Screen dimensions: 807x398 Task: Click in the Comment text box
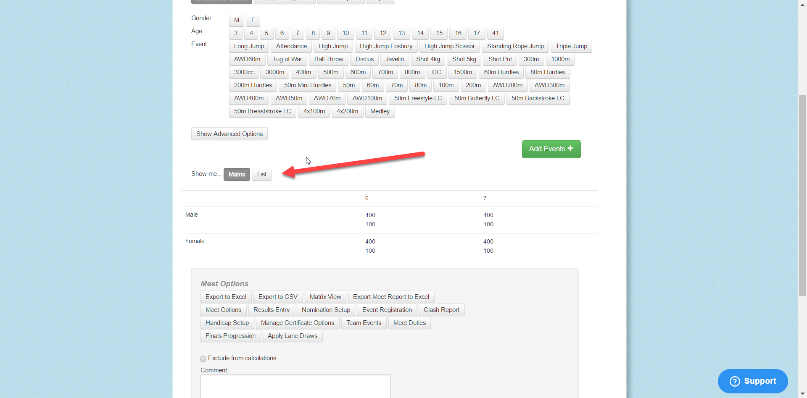coord(295,386)
